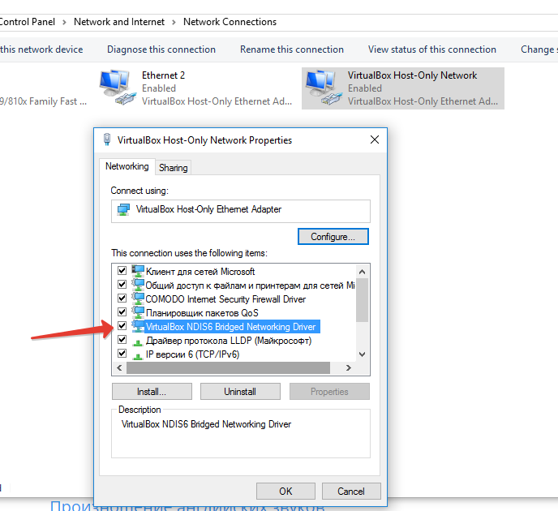
Task: Switch to the Sharing tab
Action: coord(174,168)
